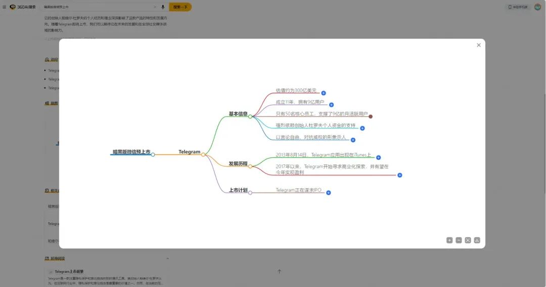Select the Telegram node label
The image size is (546, 287).
(x=190, y=152)
